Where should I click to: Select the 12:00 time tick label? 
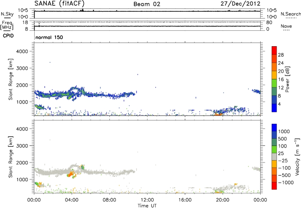point(147,200)
